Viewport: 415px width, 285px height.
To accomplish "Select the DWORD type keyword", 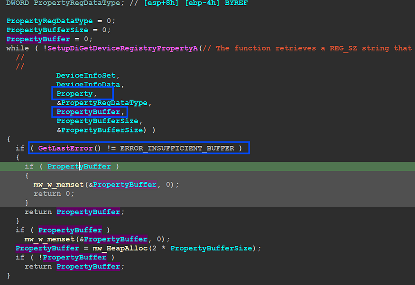I will tap(18, 3).
